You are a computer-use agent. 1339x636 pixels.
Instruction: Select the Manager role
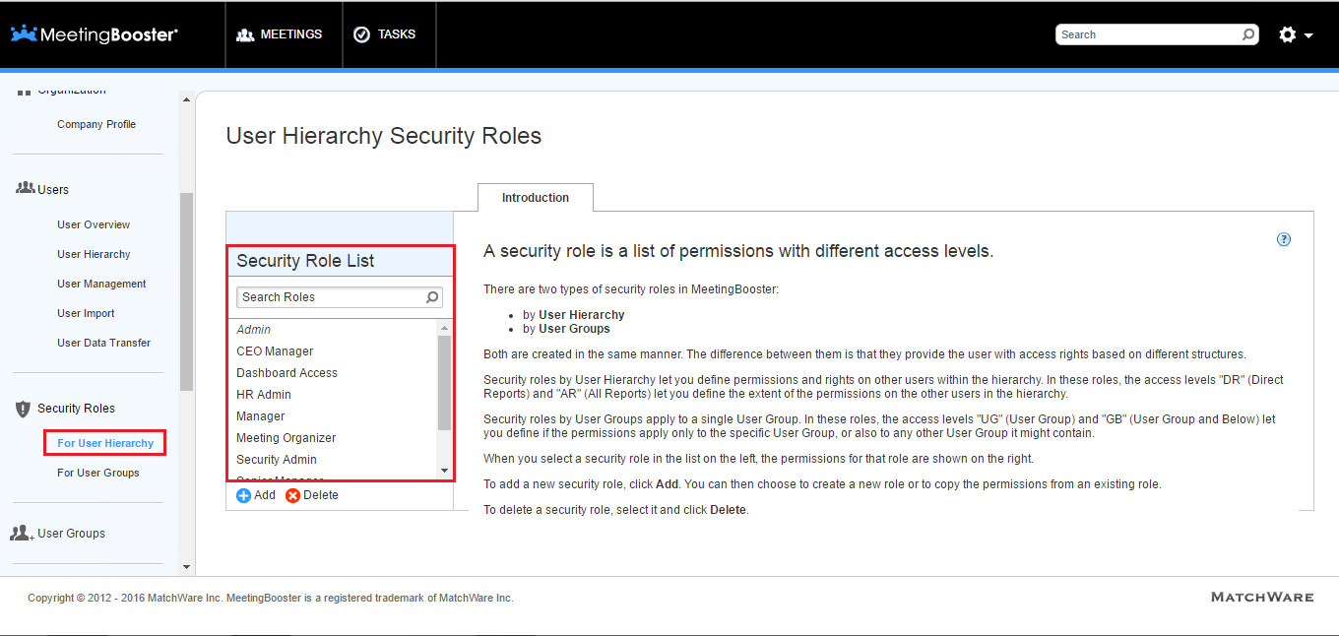coord(261,416)
